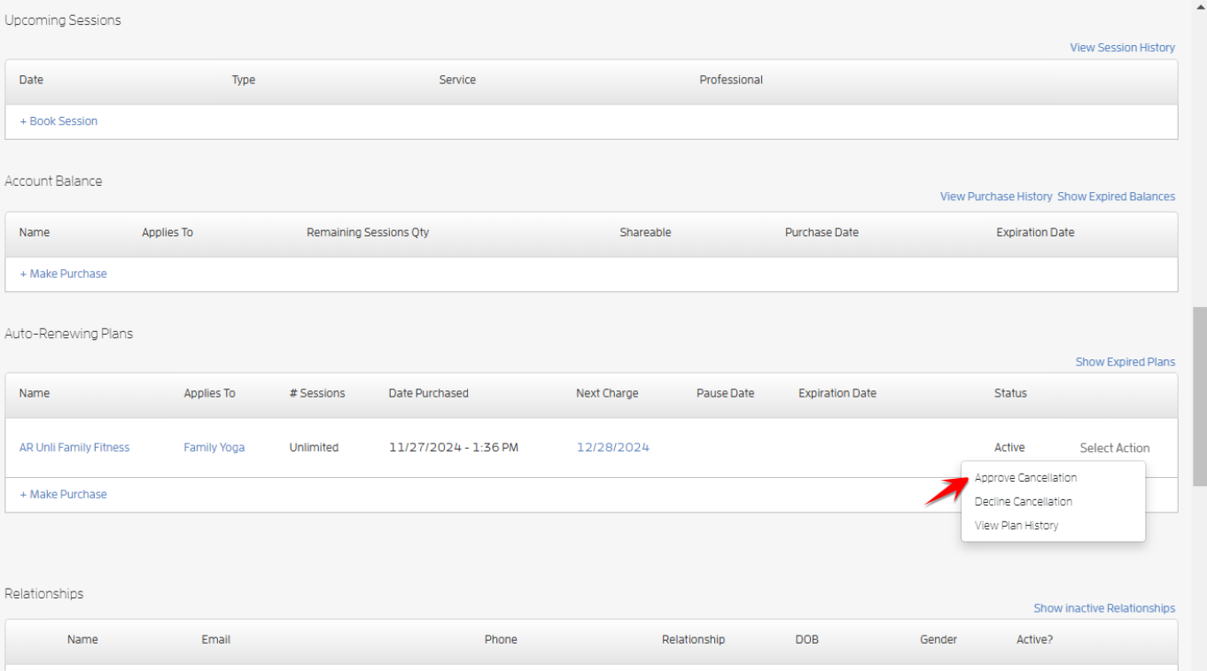Click the Unlimited sessions value
Image resolution: width=1207 pixels, height=671 pixels.
(314, 448)
